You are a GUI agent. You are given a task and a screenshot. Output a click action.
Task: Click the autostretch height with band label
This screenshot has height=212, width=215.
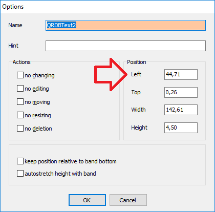[60, 174]
